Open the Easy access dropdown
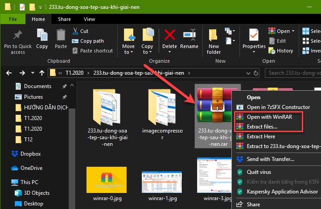This screenshot has width=321, height=209. [230, 41]
